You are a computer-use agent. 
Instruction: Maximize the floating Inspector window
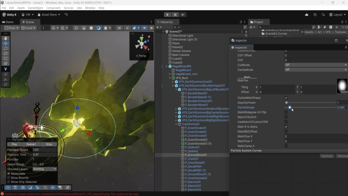click(336, 41)
